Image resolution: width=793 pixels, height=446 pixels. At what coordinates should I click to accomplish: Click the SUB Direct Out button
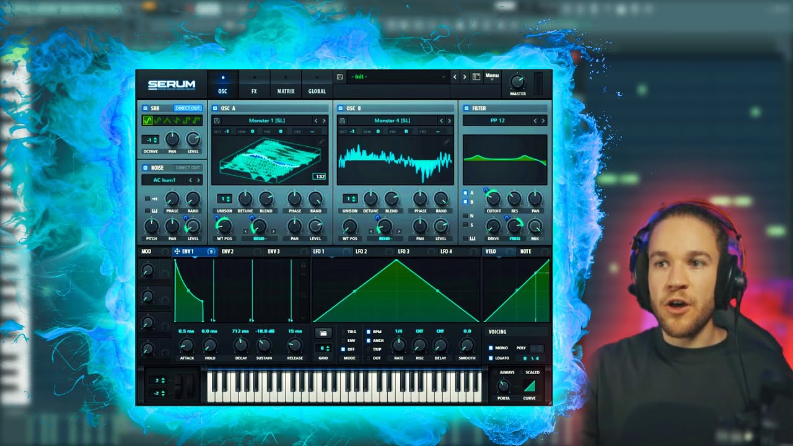(x=188, y=108)
